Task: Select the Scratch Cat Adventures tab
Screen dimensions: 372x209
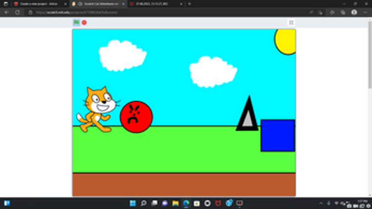Action: [98, 4]
